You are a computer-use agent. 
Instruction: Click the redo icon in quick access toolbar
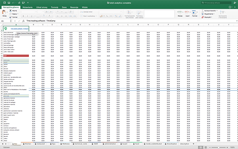(x=19, y=3)
